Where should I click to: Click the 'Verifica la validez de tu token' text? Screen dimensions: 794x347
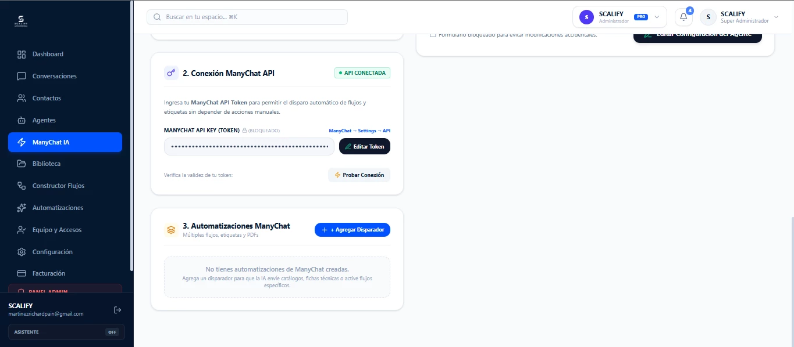point(198,175)
